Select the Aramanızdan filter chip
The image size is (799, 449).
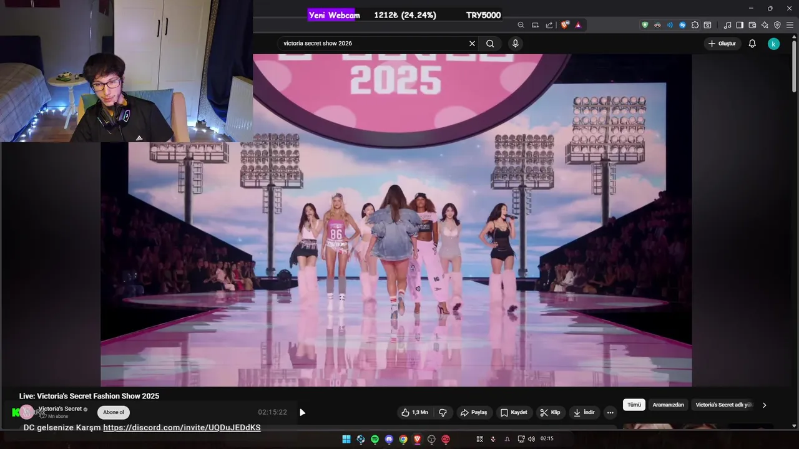pos(668,405)
